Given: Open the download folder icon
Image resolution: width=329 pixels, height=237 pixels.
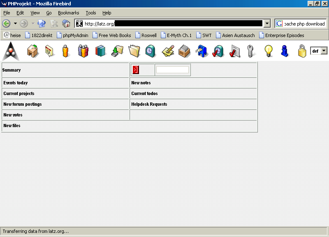Looking at the screenshot, I should pyautogui.click(x=117, y=51).
